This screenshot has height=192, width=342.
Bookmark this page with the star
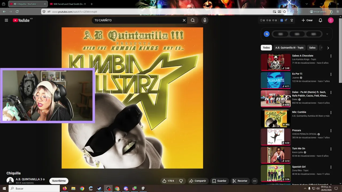285,12
